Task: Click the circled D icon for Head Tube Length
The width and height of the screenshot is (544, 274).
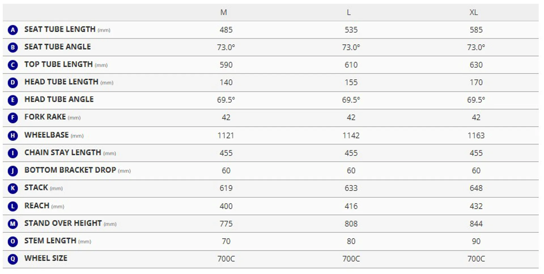Action: pos(13,83)
